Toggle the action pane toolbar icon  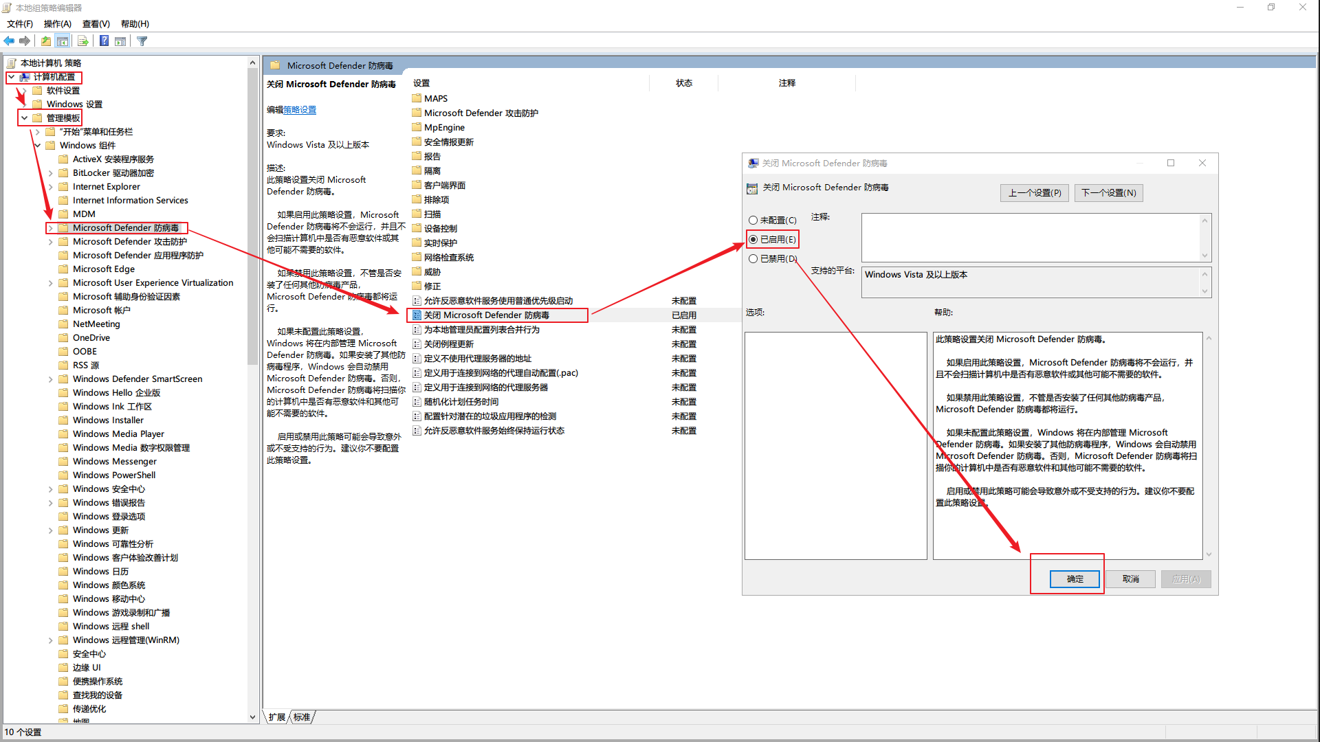pyautogui.click(x=120, y=41)
